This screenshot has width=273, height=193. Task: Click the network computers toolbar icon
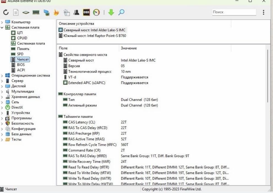[46, 12]
